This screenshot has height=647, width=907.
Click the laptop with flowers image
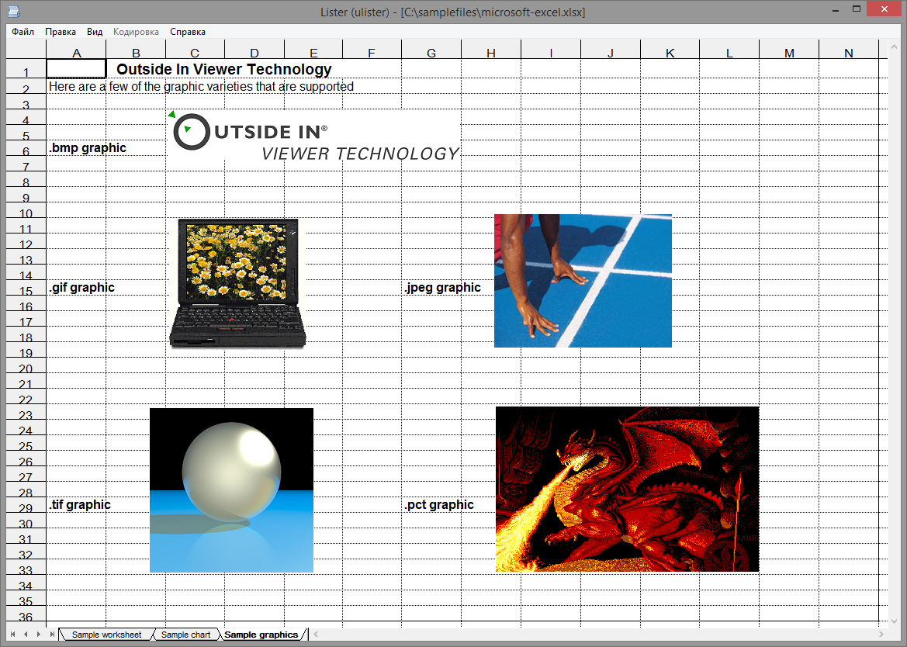[x=237, y=282]
